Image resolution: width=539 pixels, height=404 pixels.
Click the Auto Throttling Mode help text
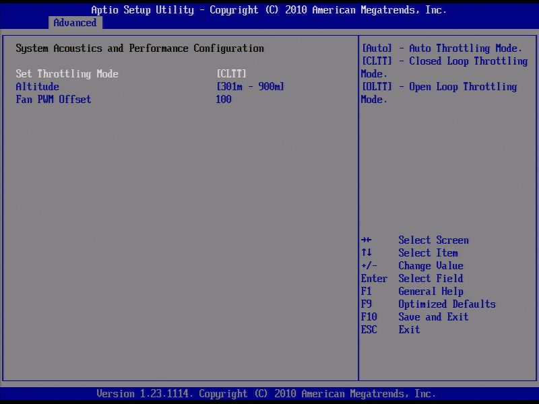[x=440, y=48]
